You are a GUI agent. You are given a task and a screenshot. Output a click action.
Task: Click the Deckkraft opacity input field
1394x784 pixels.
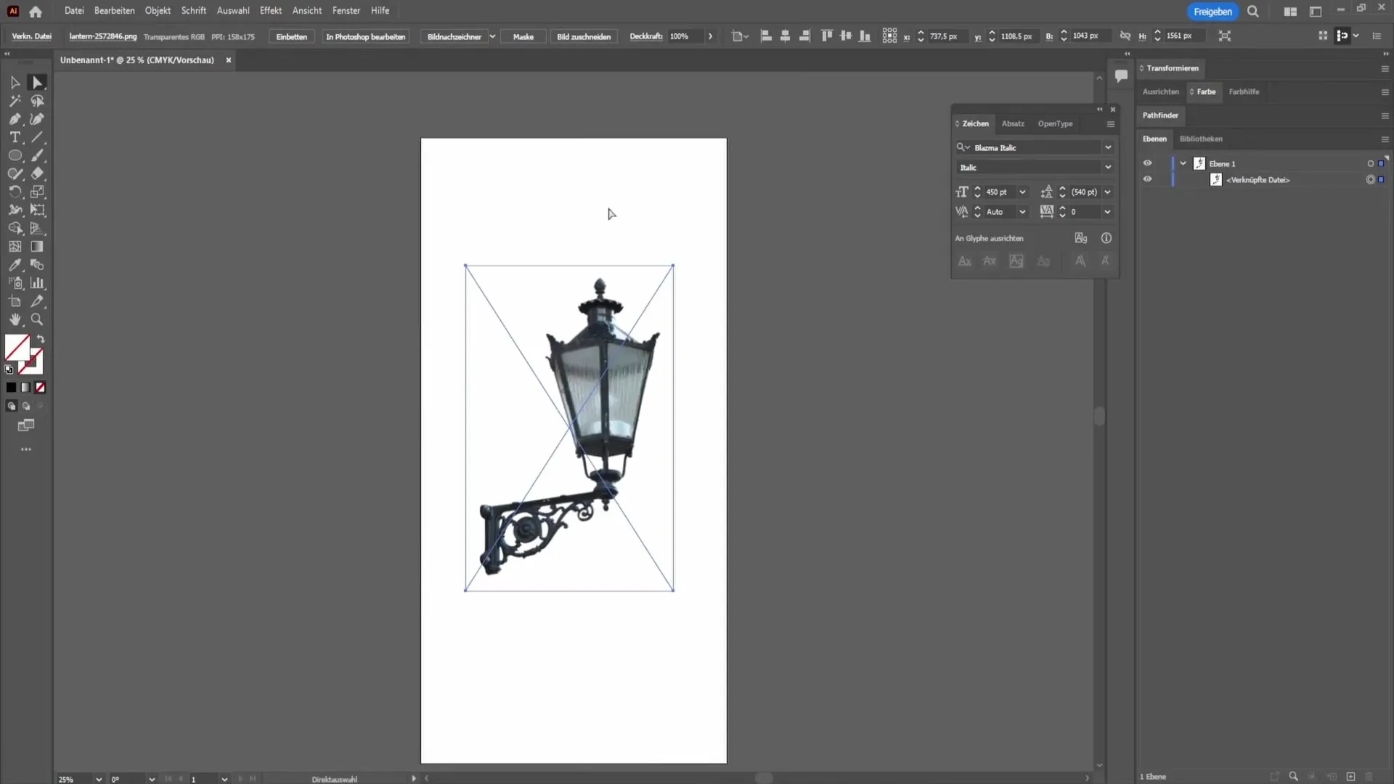click(685, 36)
